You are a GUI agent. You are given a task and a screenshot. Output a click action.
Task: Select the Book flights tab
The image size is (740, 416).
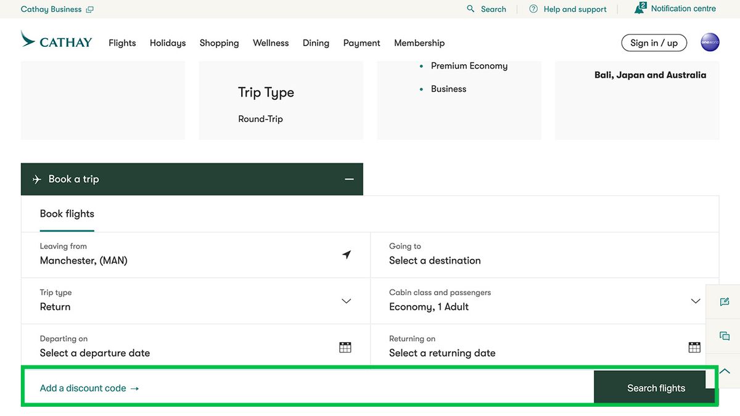pos(67,213)
